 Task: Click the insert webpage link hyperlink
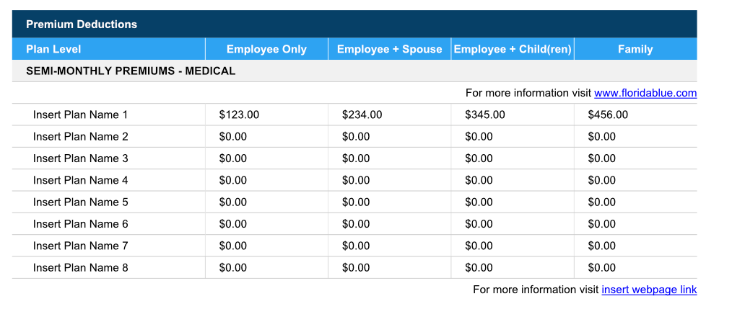(x=649, y=290)
